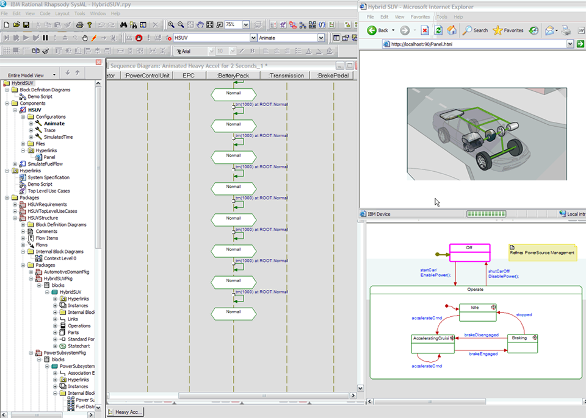Viewport: 586px width, 418px height.
Task: Open the Layout menu in Rhapsody
Action: coord(62,13)
